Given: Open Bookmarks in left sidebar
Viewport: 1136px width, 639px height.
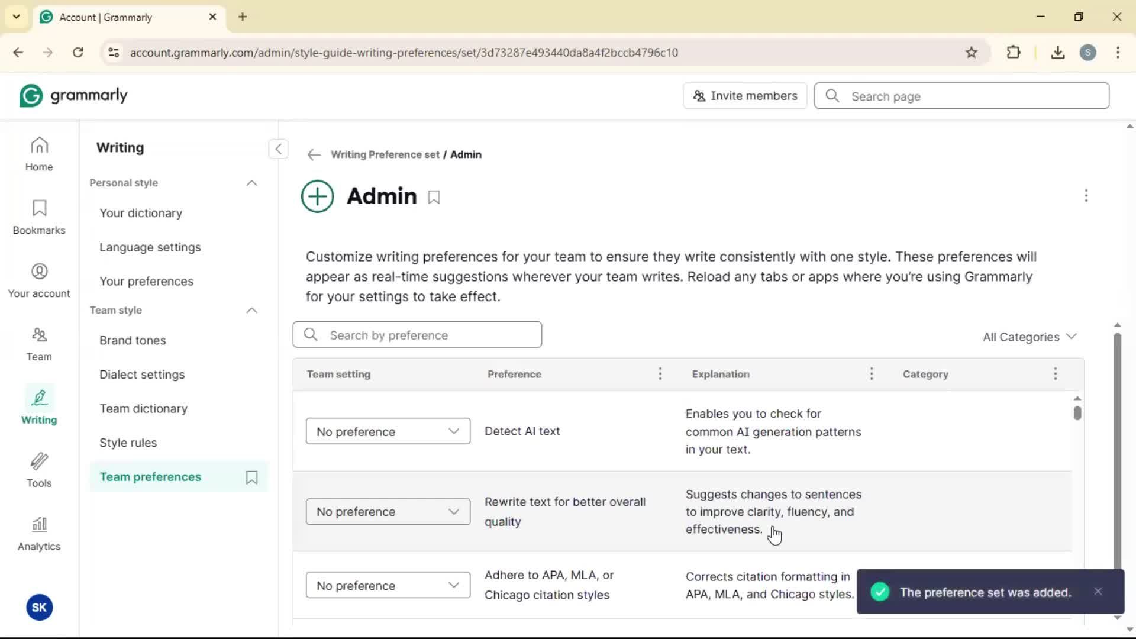Looking at the screenshot, I should tap(39, 217).
